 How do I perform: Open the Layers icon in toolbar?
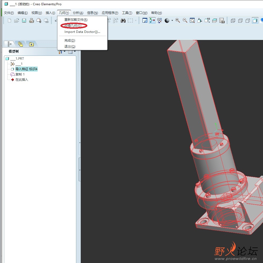point(215,21)
